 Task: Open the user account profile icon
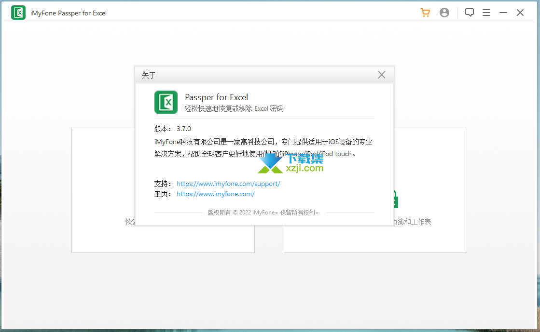tap(444, 13)
